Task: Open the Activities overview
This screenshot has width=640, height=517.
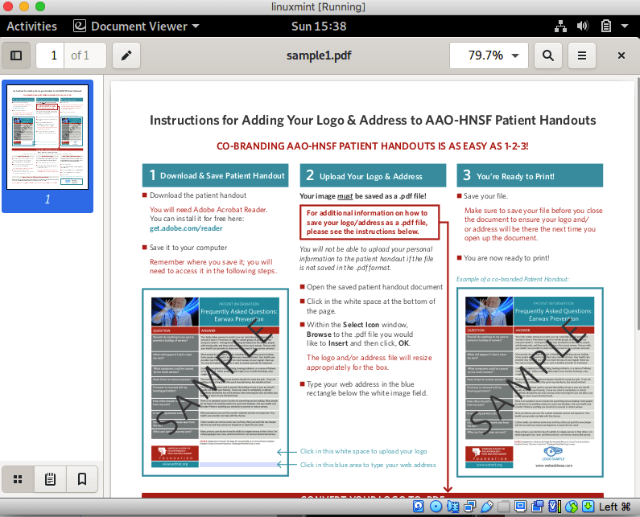Action: [32, 27]
